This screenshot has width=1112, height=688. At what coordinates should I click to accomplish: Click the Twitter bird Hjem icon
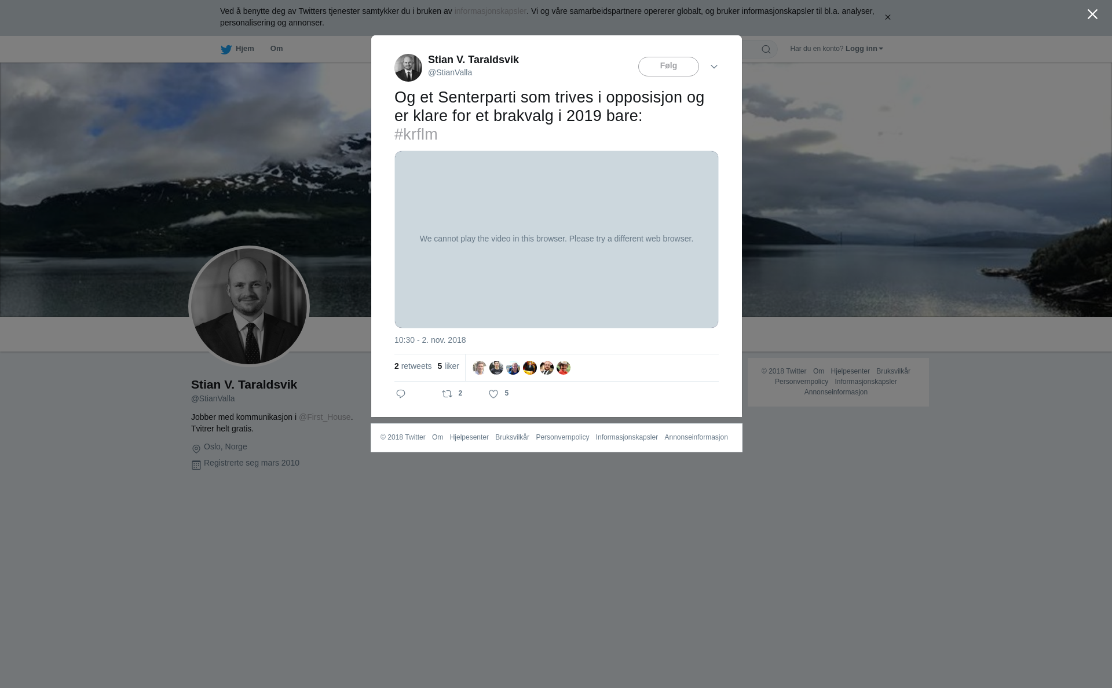click(226, 49)
